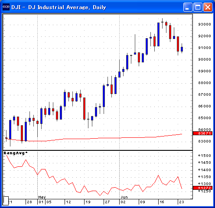This screenshot has height=208, width=215.
Task: Click the 19 date label on time axis
Action: click(x=88, y=202)
